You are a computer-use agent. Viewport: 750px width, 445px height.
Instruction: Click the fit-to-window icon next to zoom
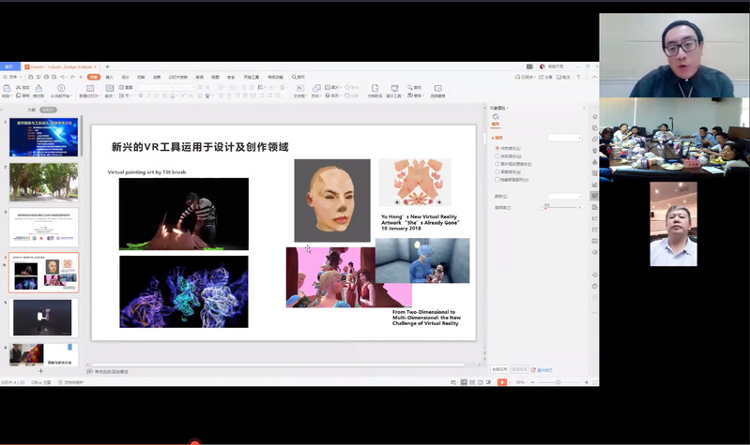click(594, 382)
